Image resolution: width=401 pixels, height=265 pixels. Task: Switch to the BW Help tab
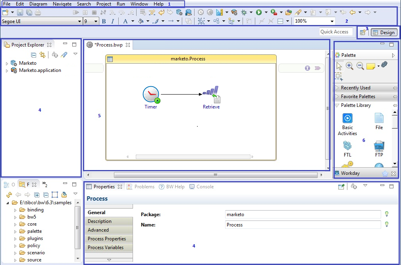click(172, 187)
